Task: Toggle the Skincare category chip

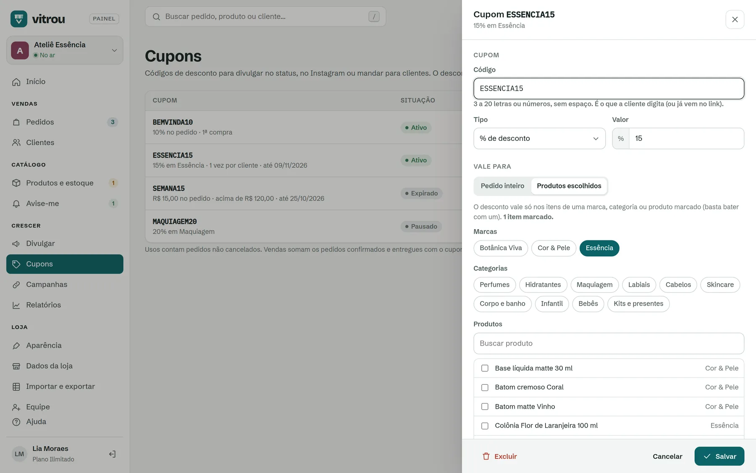Action: click(720, 285)
